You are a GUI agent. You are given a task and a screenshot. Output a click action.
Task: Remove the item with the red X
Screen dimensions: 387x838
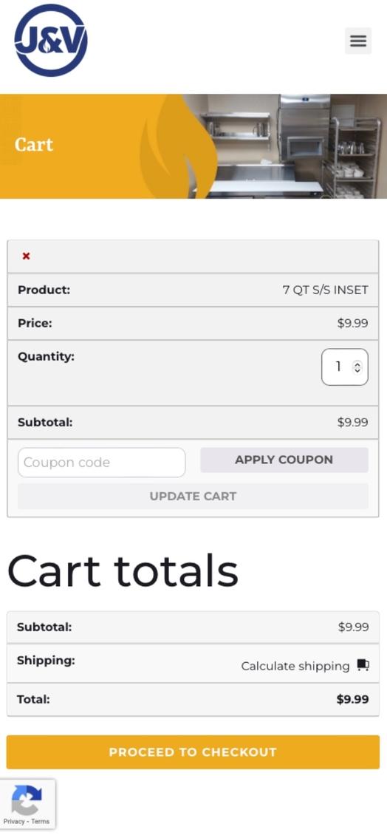(26, 256)
